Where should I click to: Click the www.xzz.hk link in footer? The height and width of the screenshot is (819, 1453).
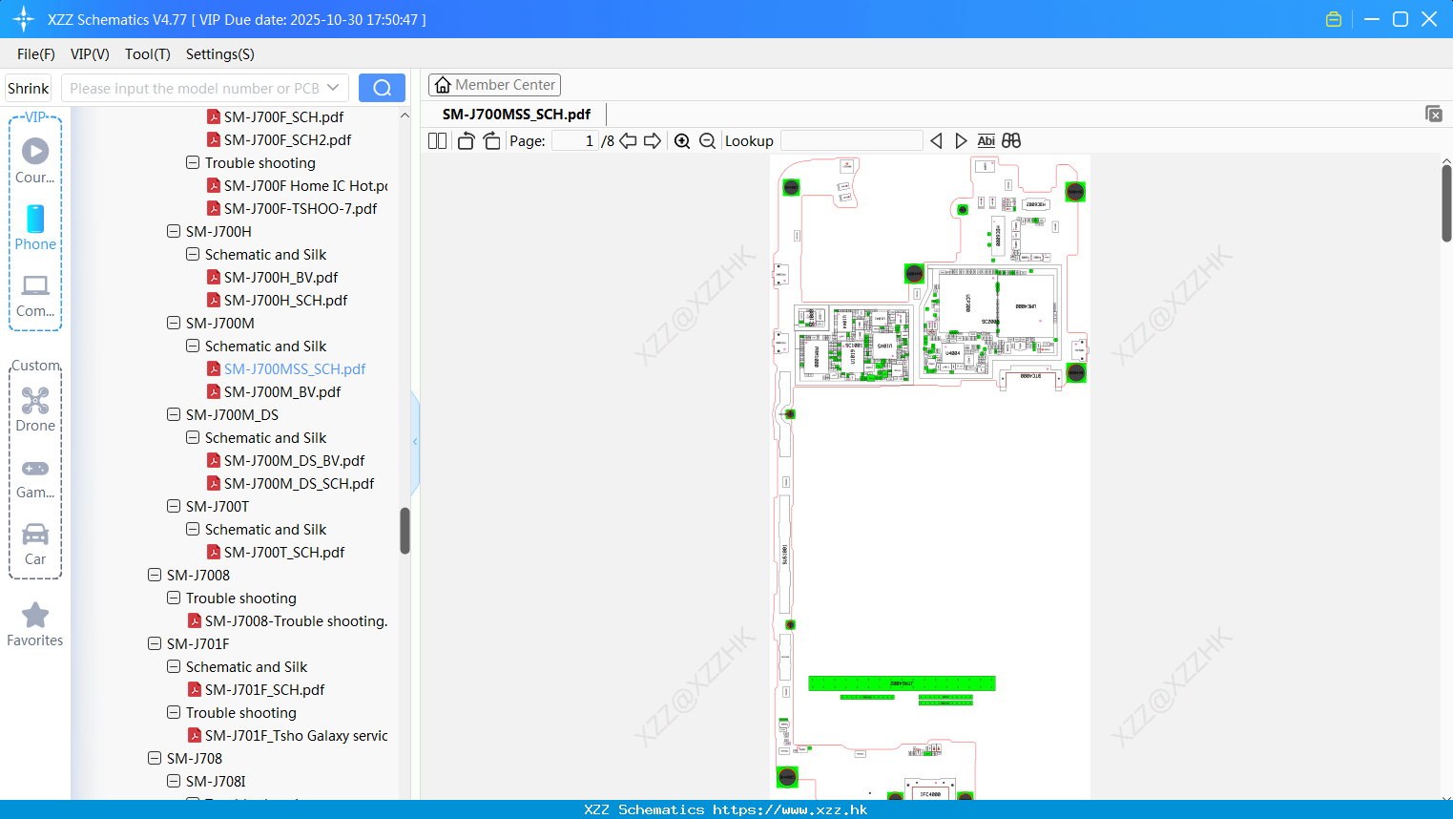pos(790,809)
